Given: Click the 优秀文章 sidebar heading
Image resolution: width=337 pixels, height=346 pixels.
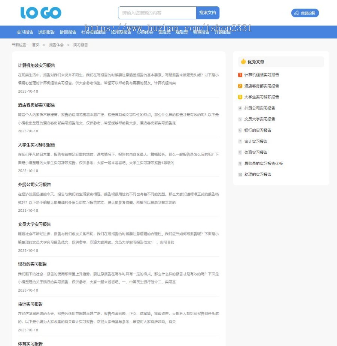Looking at the screenshot, I should coord(256,62).
